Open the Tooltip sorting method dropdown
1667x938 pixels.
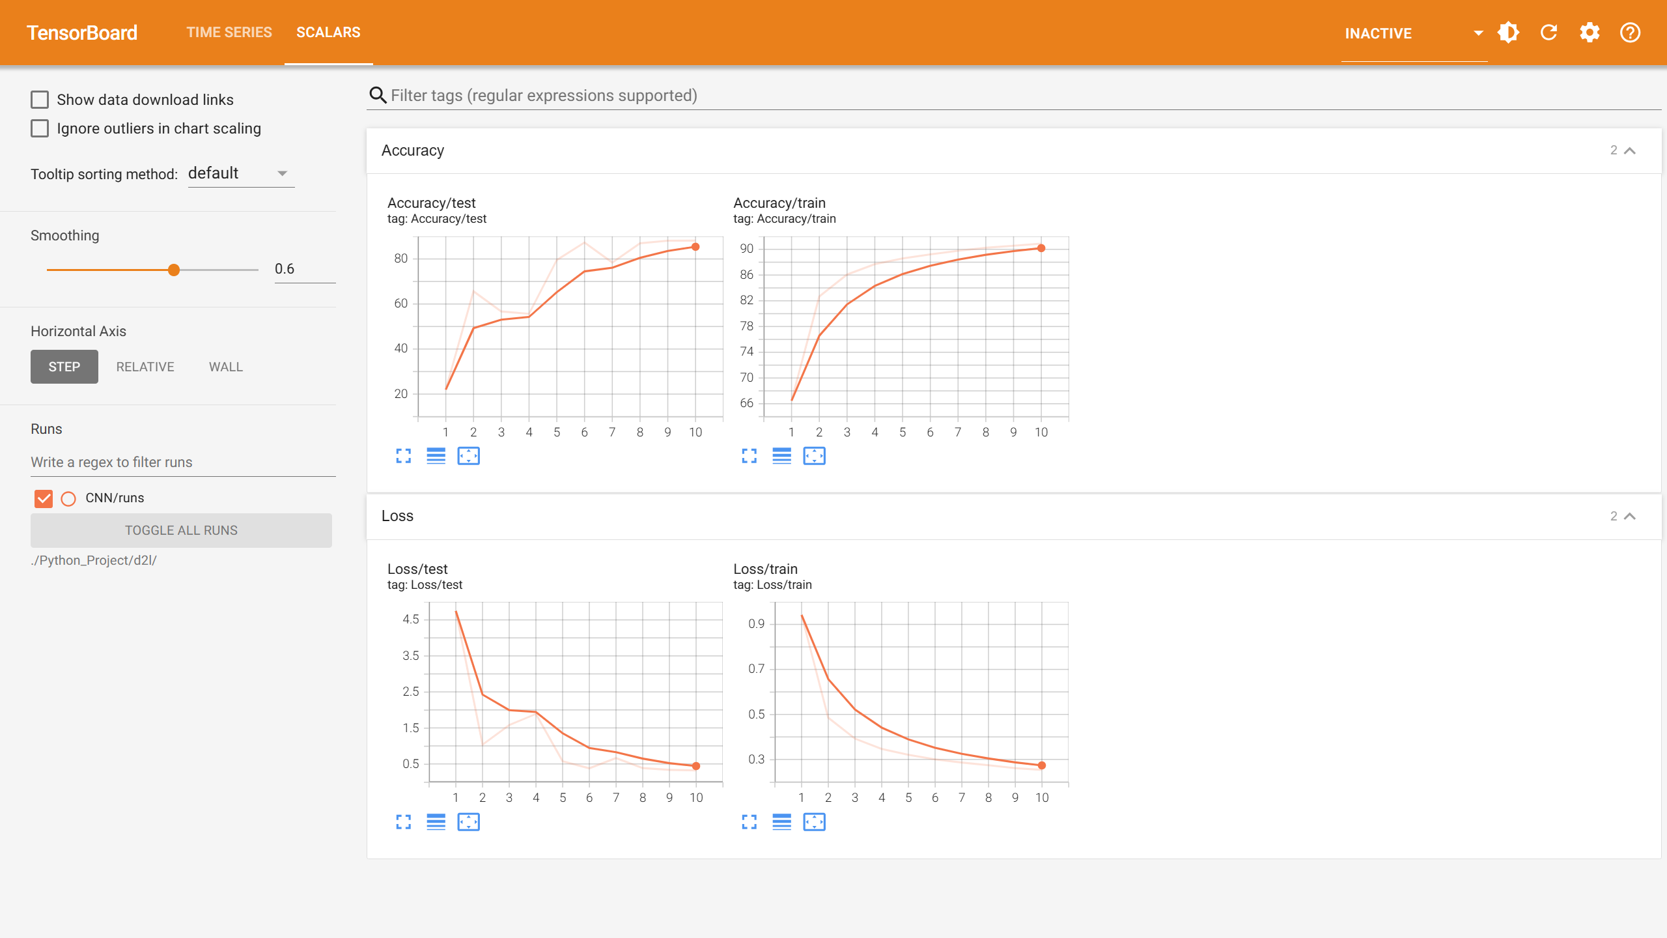pos(241,173)
